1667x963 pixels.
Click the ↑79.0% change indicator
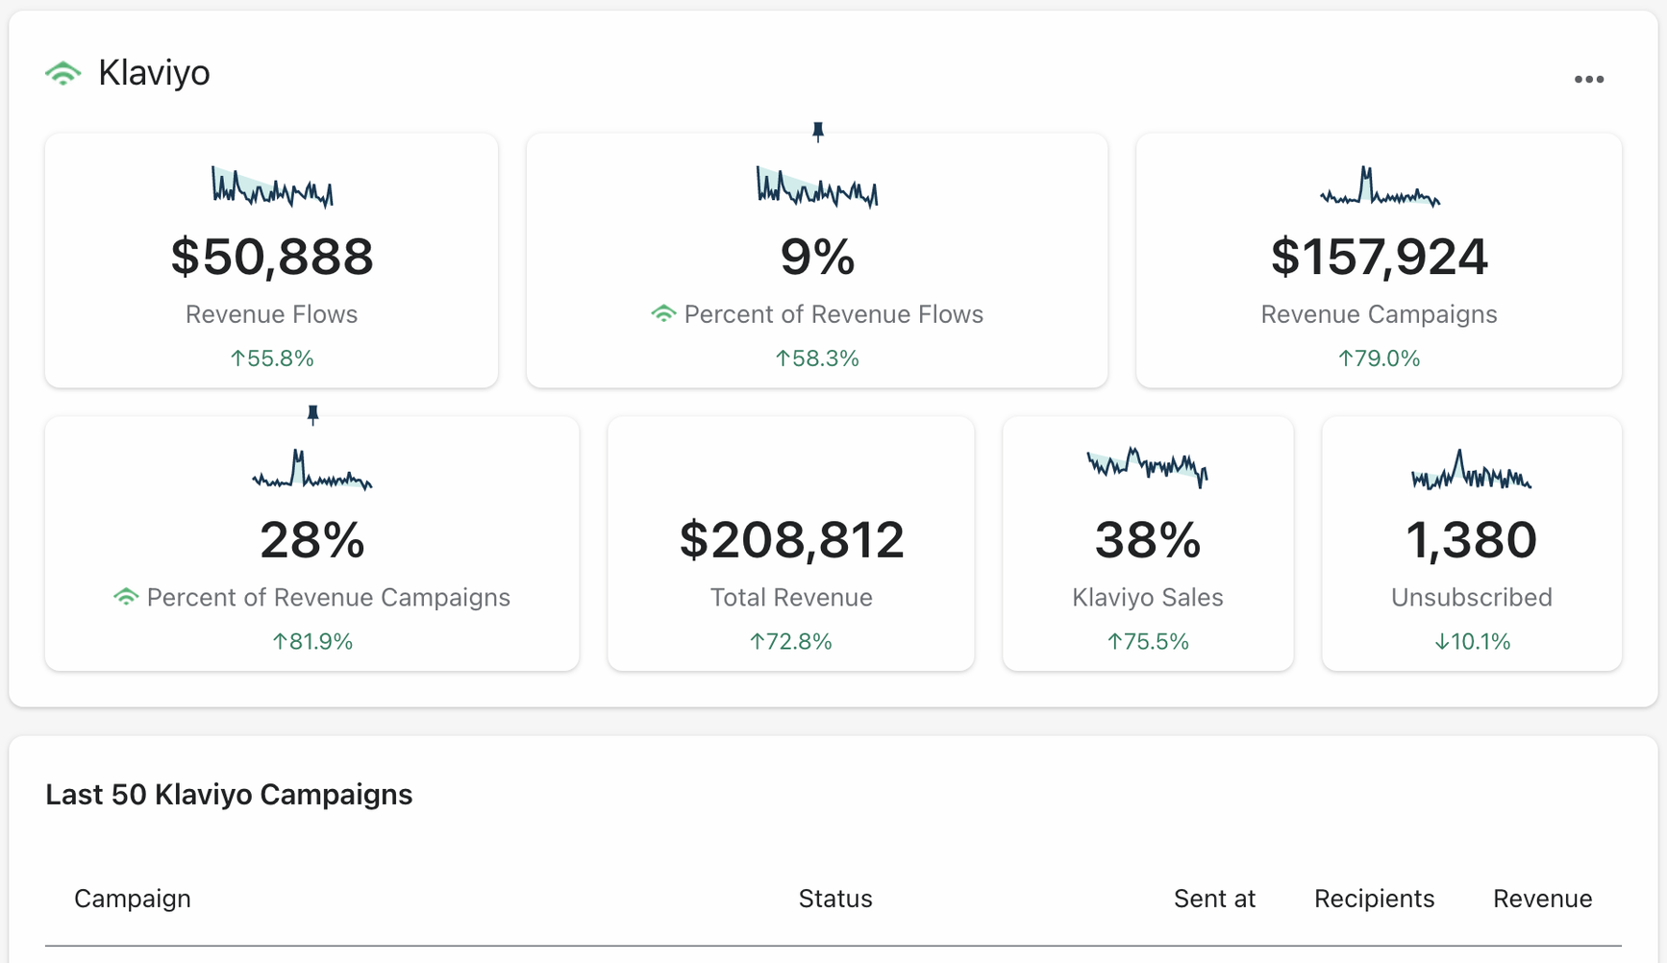point(1380,358)
